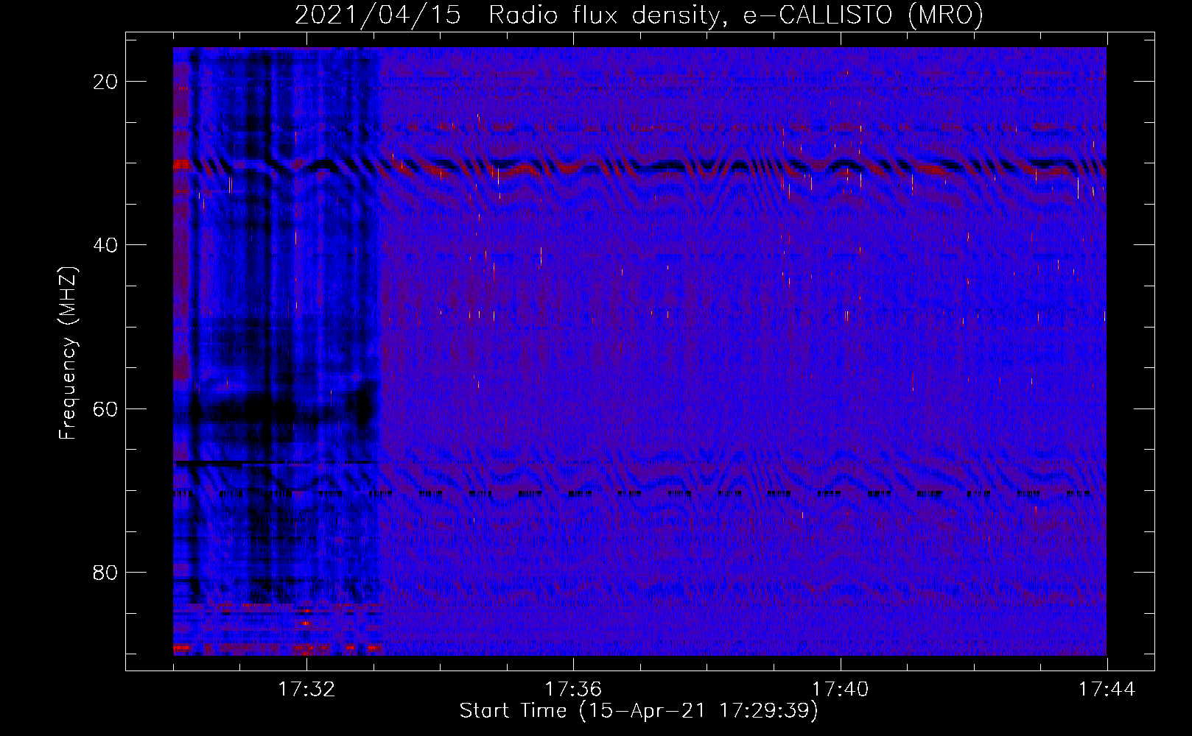Click the frequency axis tick label '20'
This screenshot has width=1192, height=736.
click(105, 82)
